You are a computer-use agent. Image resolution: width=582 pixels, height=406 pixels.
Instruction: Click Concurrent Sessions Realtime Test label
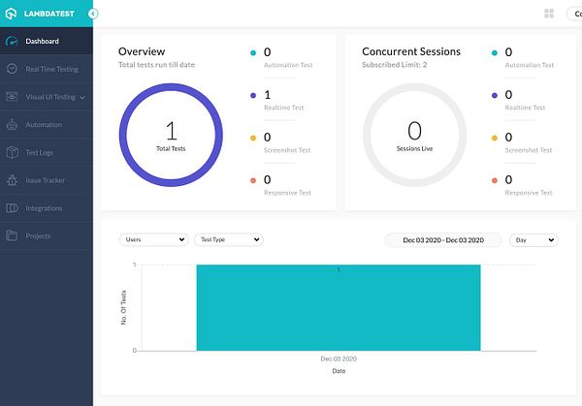[525, 108]
